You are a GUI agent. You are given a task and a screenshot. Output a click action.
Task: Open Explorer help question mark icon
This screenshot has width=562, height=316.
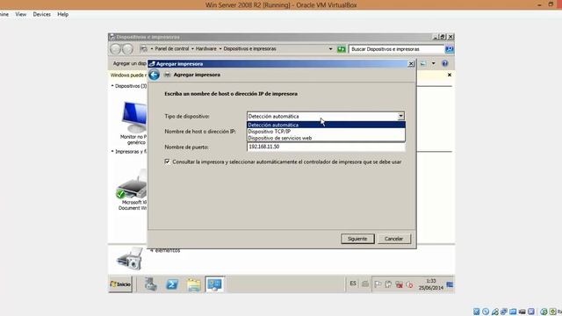tap(445, 63)
